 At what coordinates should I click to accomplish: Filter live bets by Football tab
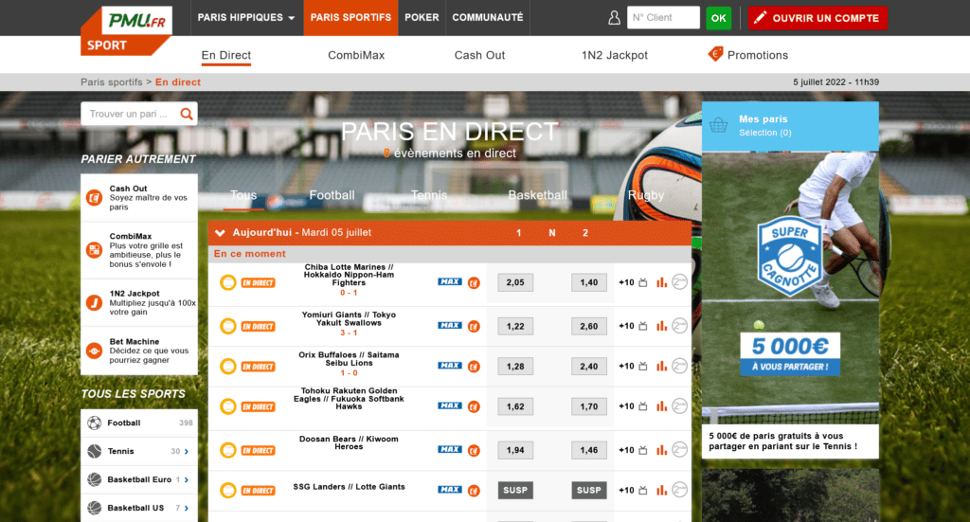(x=332, y=195)
